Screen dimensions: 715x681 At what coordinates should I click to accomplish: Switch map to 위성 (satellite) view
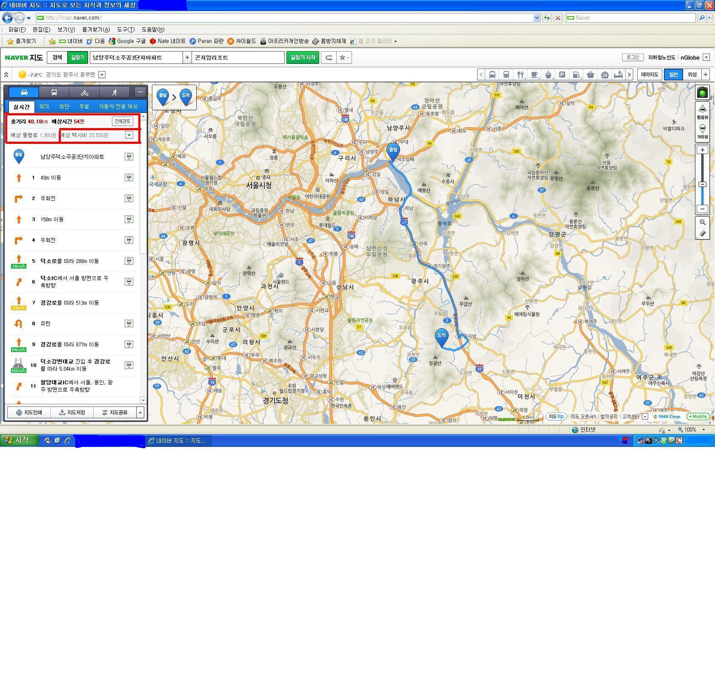(x=692, y=74)
